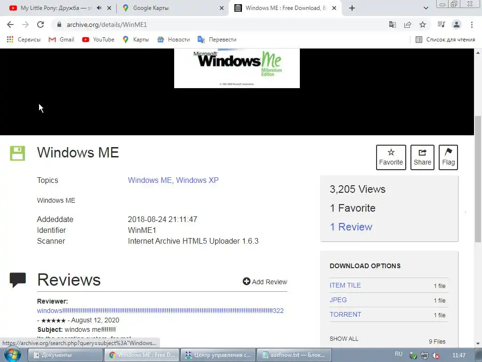The width and height of the screenshot is (482, 362).
Task: Click the Windows Me logo image
Action: 237,68
